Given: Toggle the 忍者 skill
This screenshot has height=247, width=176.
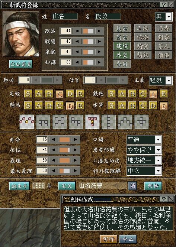Looking at the screenshot, I should (x=164, y=28).
